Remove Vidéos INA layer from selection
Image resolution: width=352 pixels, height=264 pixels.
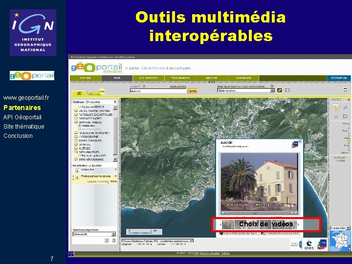pos(116,170)
